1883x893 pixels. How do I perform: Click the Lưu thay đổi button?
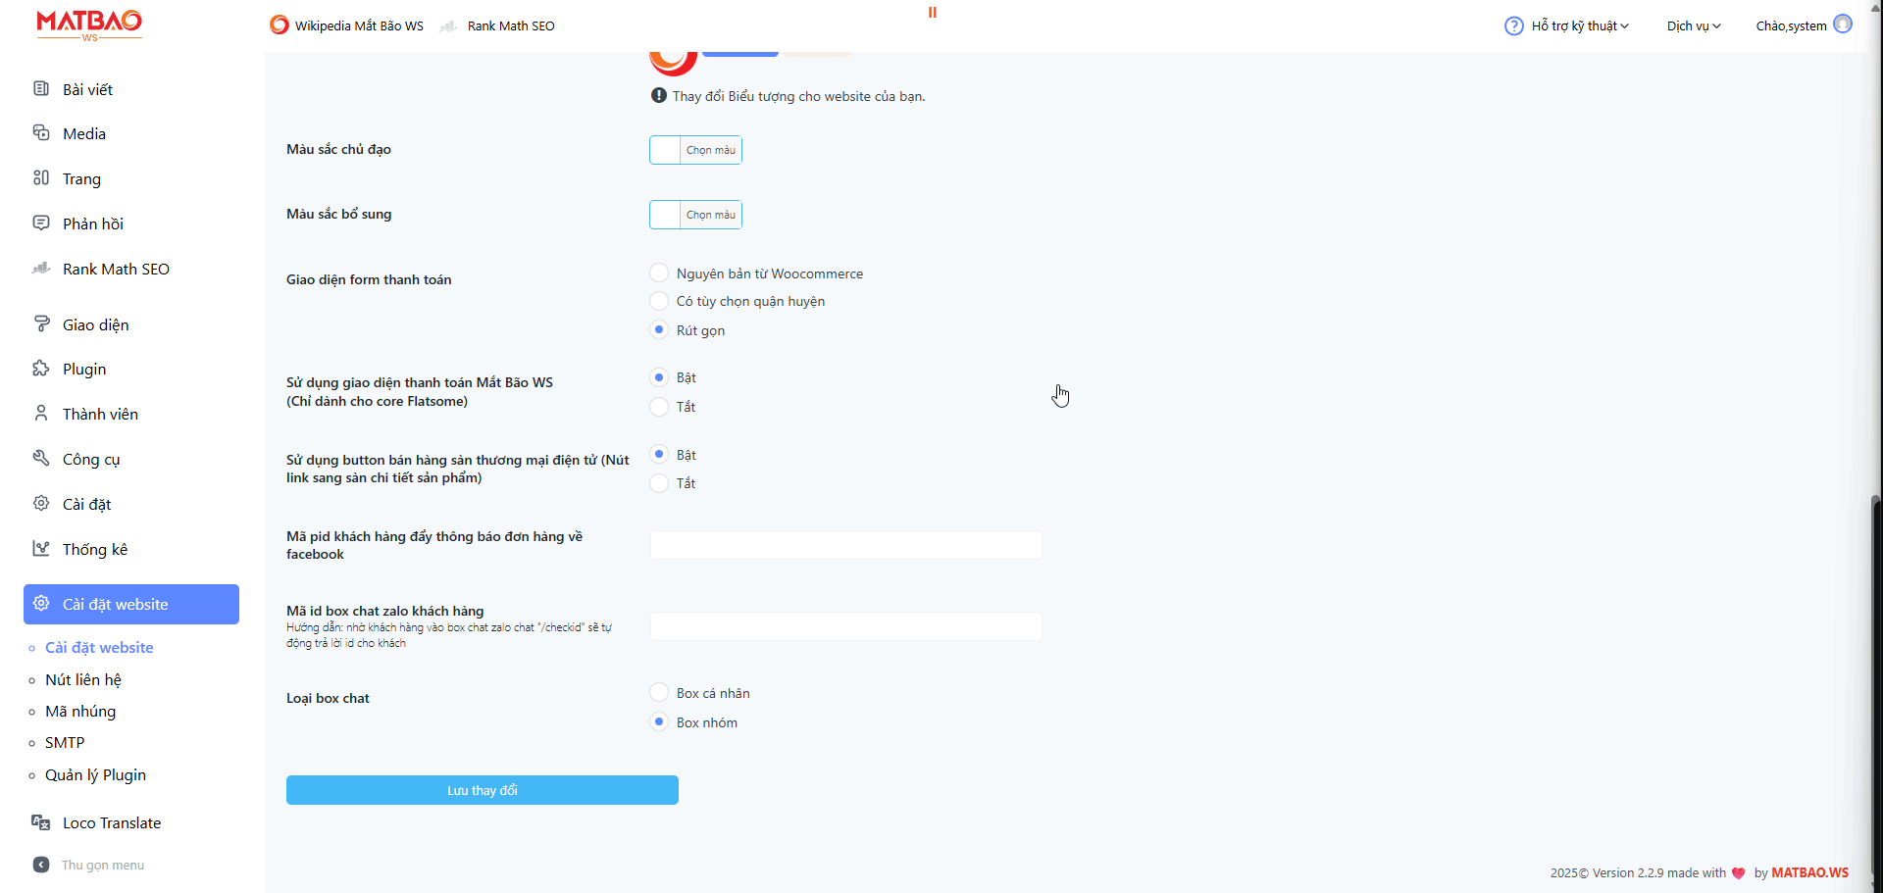tap(482, 790)
